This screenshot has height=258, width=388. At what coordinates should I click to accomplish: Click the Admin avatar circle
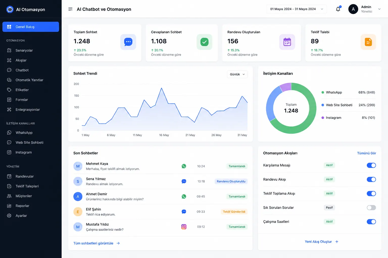(353, 9)
